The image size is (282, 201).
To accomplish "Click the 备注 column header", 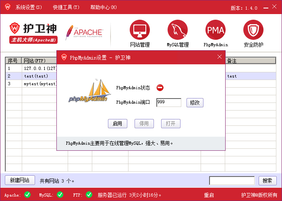I will [x=250, y=61].
